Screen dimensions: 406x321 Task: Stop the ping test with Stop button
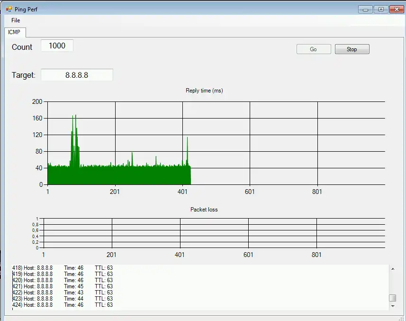352,49
